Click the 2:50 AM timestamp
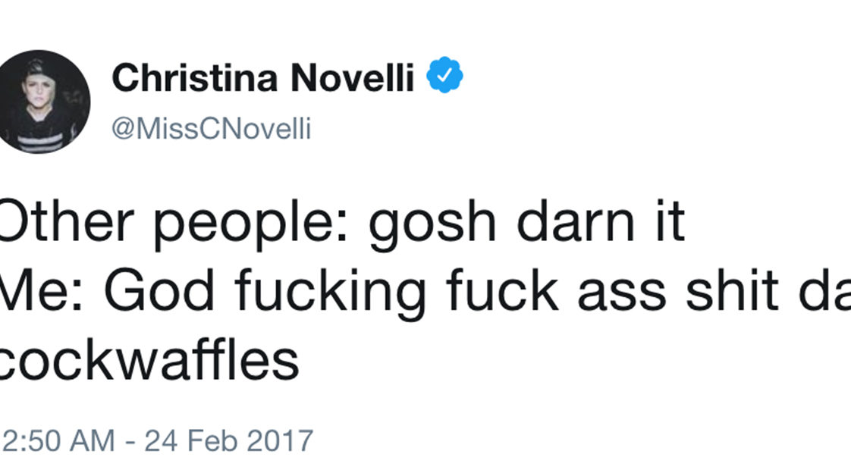The width and height of the screenshot is (851, 476). pos(59,440)
